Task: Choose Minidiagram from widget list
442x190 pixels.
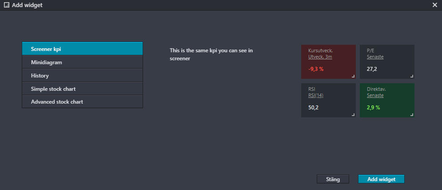Action: [x=82, y=62]
